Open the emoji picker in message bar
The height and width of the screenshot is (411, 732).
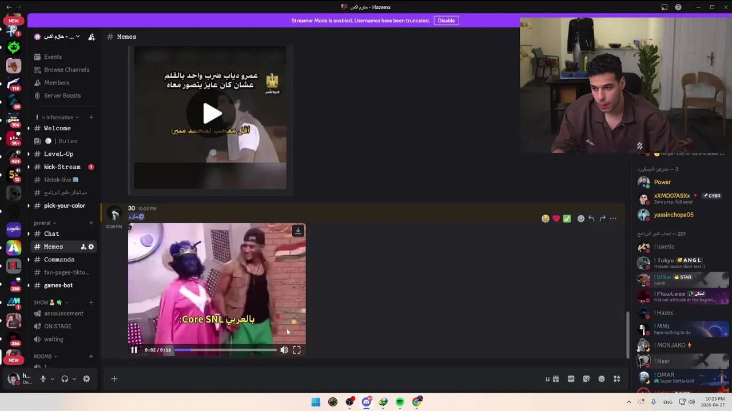coord(602,378)
